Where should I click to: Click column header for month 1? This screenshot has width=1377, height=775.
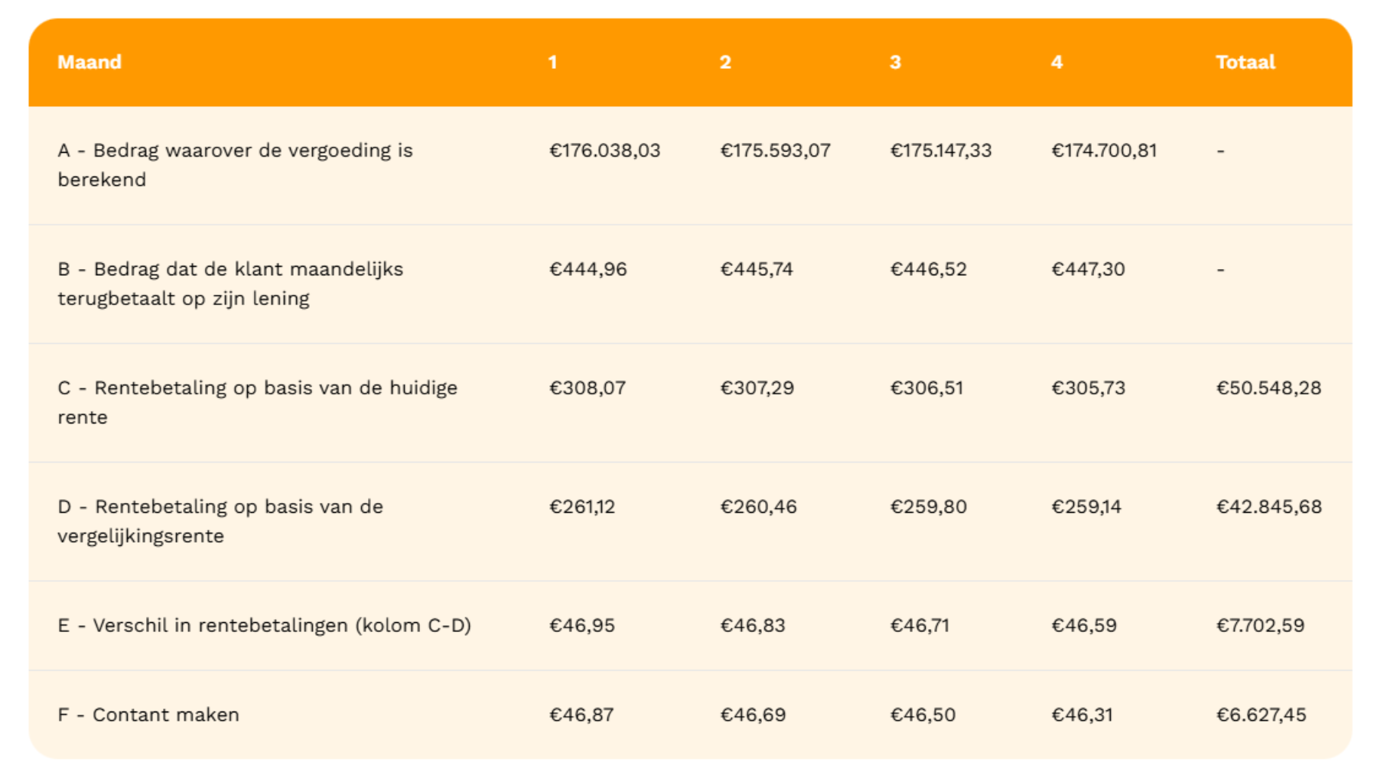pyautogui.click(x=552, y=62)
